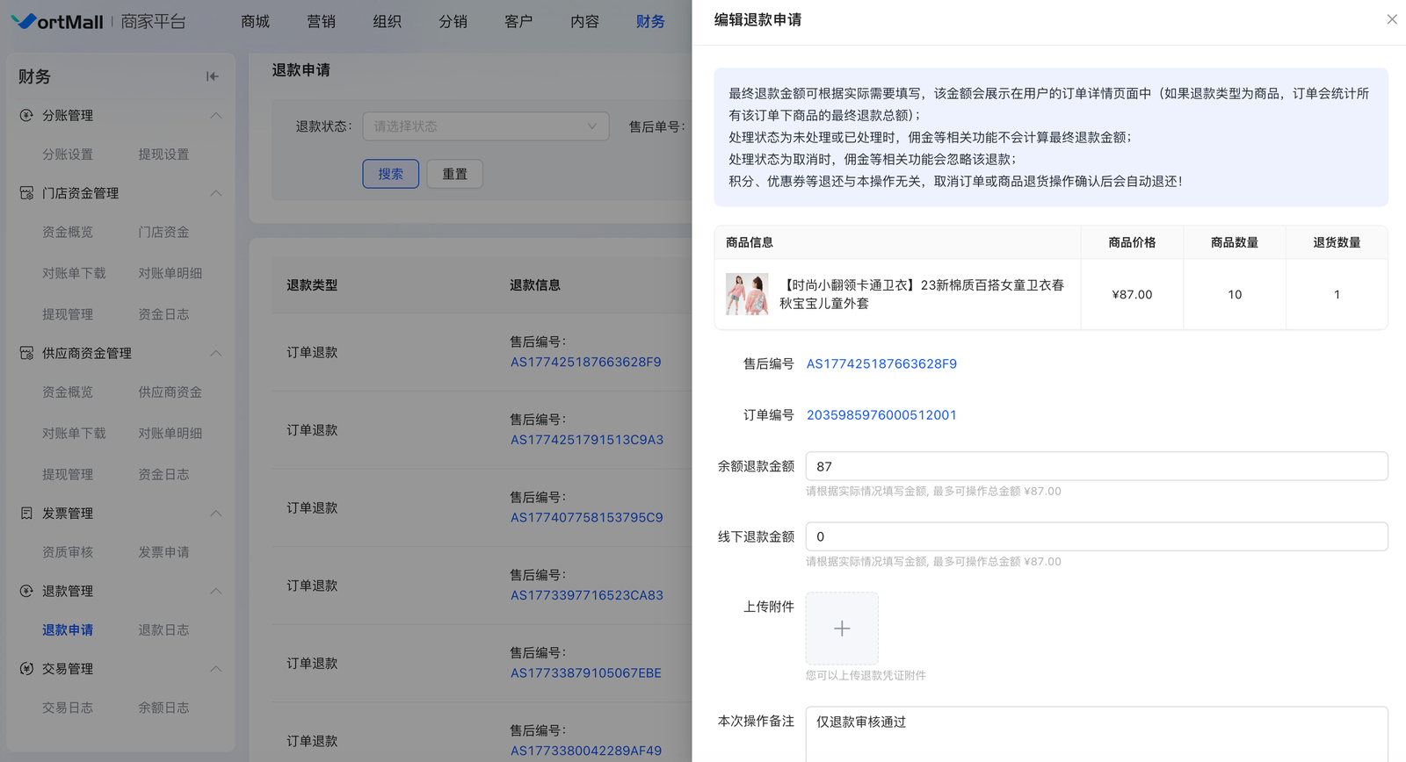1406x762 pixels.
Task: Close the 编辑退款申请 drawer
Action: coord(1391,19)
